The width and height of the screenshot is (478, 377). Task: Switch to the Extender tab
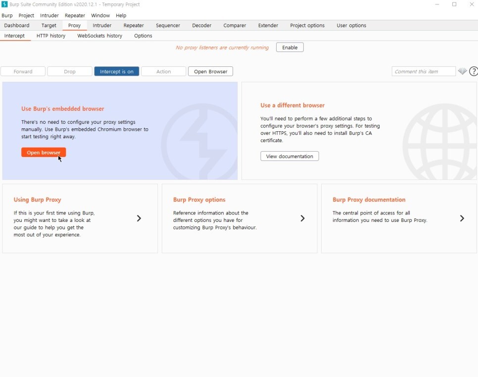268,25
